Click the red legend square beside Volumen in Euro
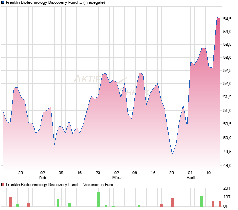 pos(3,185)
